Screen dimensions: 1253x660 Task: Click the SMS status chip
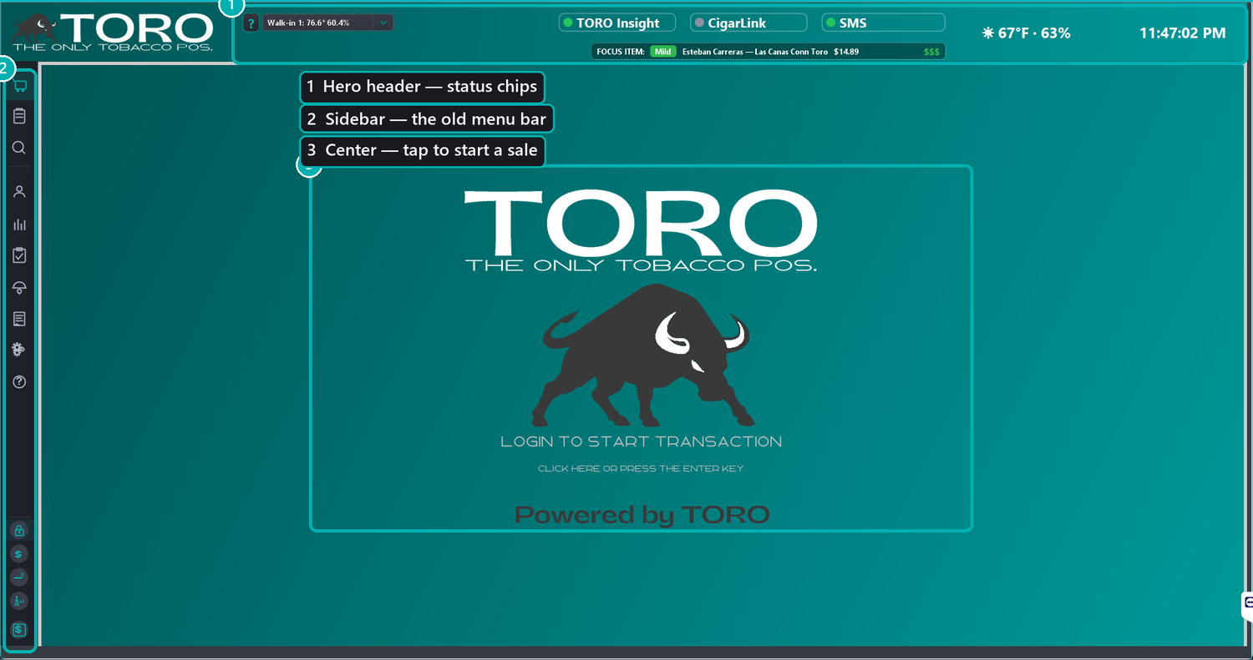(x=883, y=23)
